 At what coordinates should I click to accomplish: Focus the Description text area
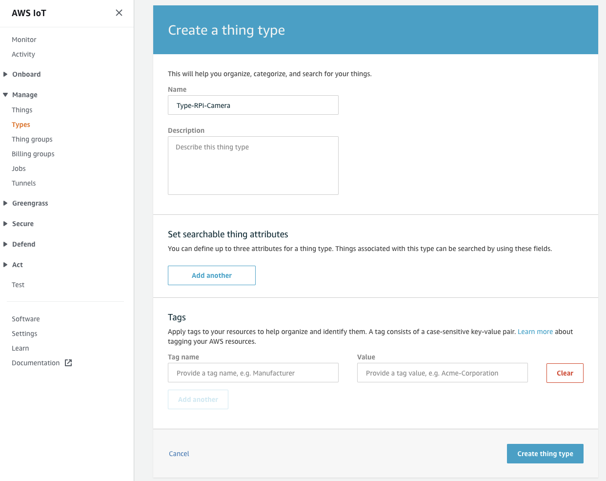click(253, 166)
